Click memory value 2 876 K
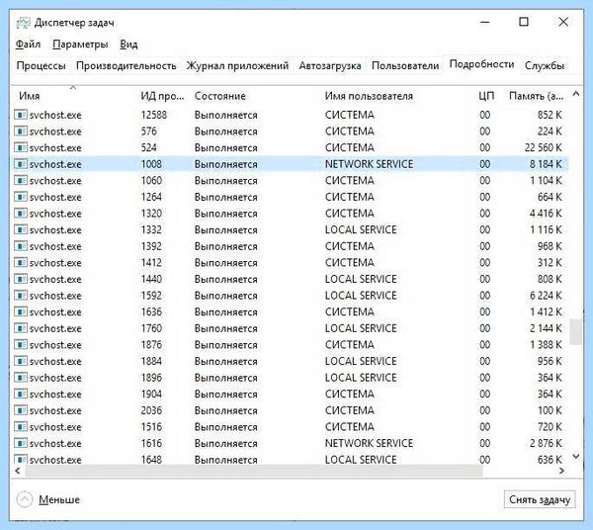Viewport: 593px width, 530px height. click(x=546, y=443)
